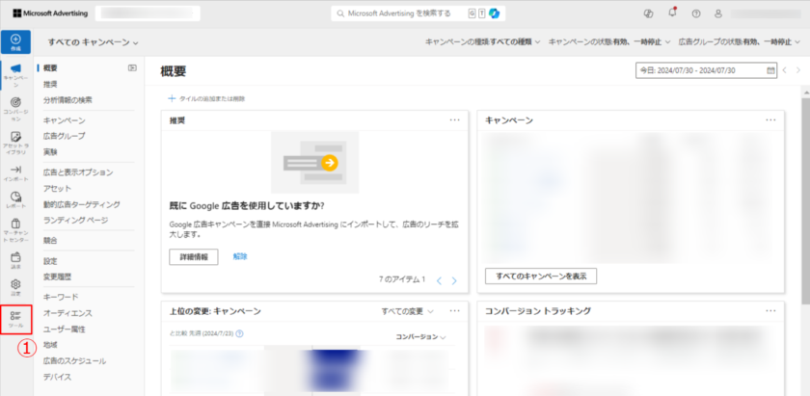Click the 解除 link in 推奨 tile
The image size is (810, 396).
pos(240,257)
